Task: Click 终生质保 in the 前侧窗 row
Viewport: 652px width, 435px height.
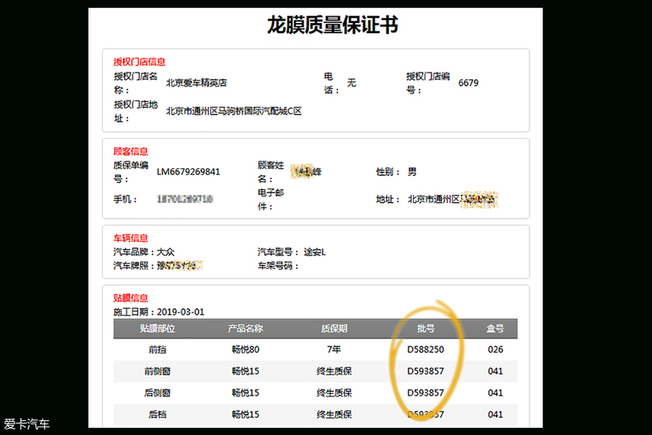Action: [334, 371]
